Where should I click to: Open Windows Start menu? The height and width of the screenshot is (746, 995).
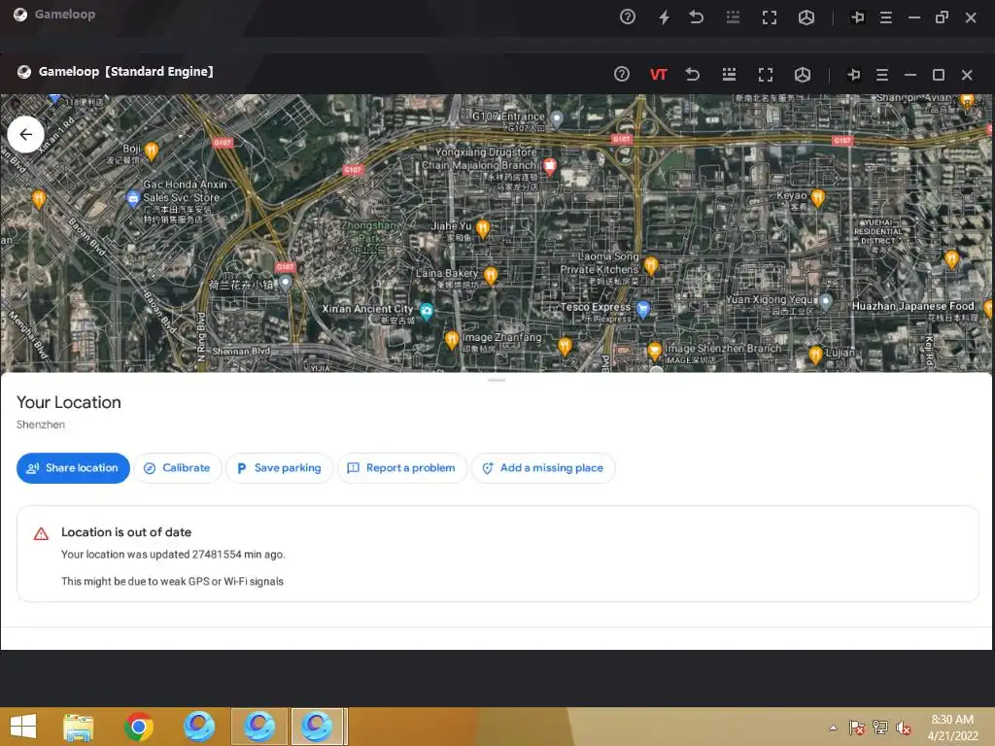pos(23,727)
